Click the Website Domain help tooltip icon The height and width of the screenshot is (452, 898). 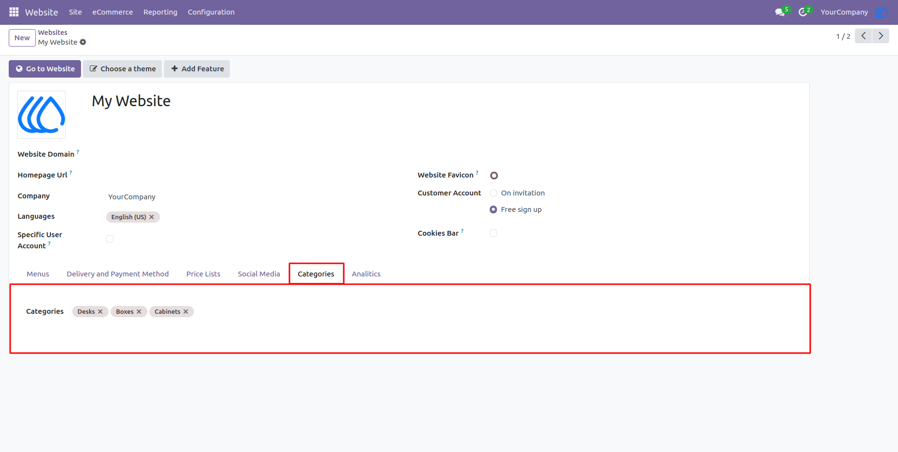tap(78, 152)
